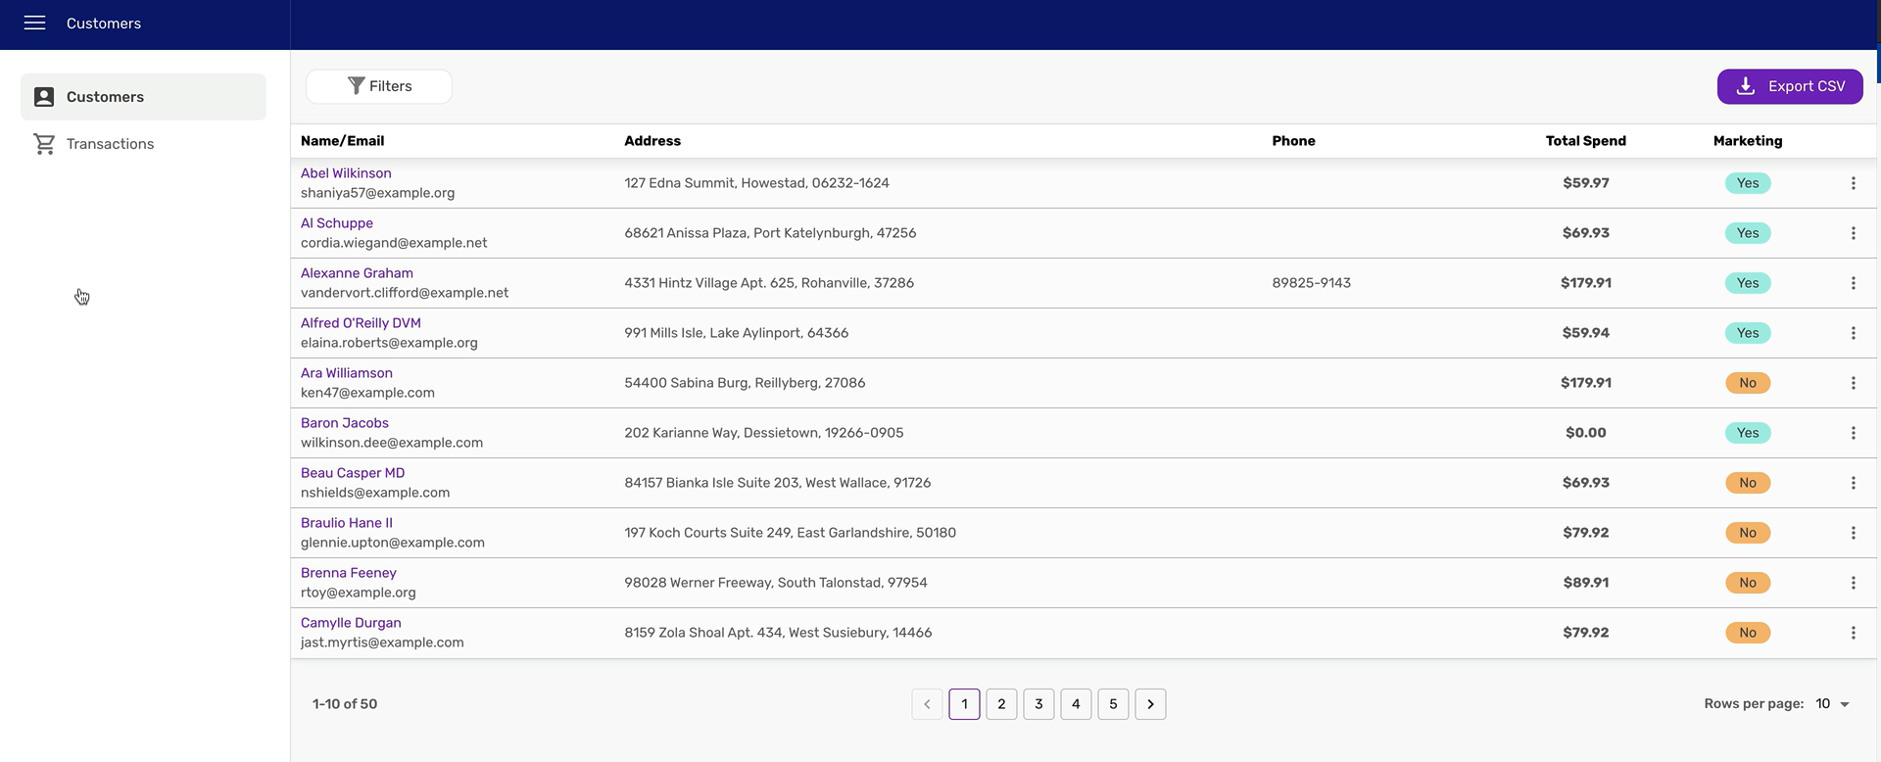Open row actions for Camylle Durgan
The image size is (1881, 762).
click(1853, 633)
